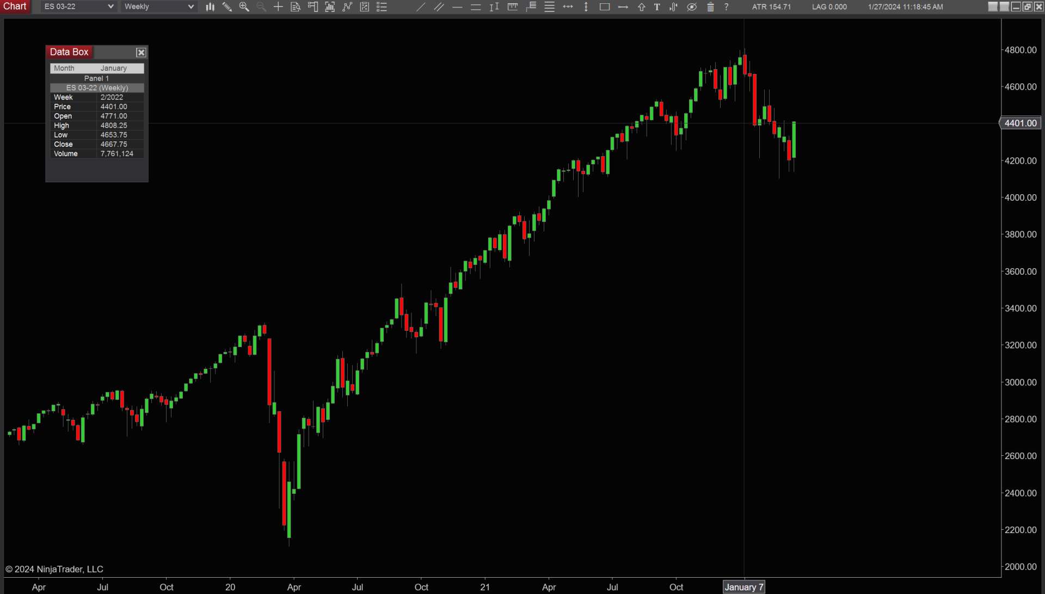1045x594 pixels.
Task: Open the Chart menu label
Action: point(15,7)
